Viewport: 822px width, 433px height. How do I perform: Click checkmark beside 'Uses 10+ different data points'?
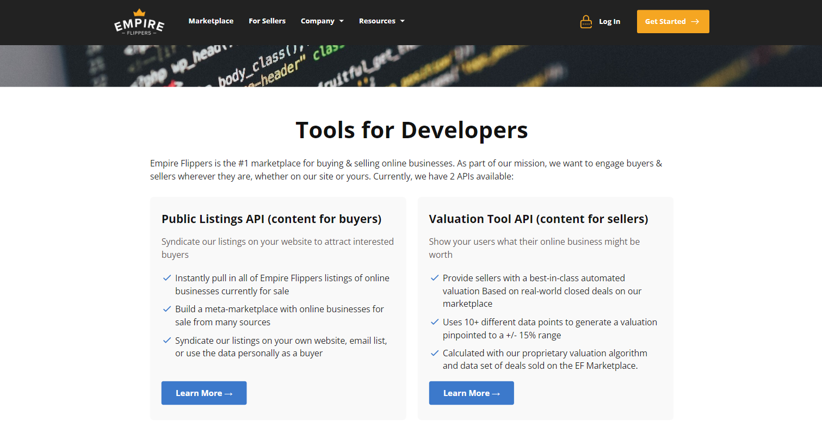point(435,322)
